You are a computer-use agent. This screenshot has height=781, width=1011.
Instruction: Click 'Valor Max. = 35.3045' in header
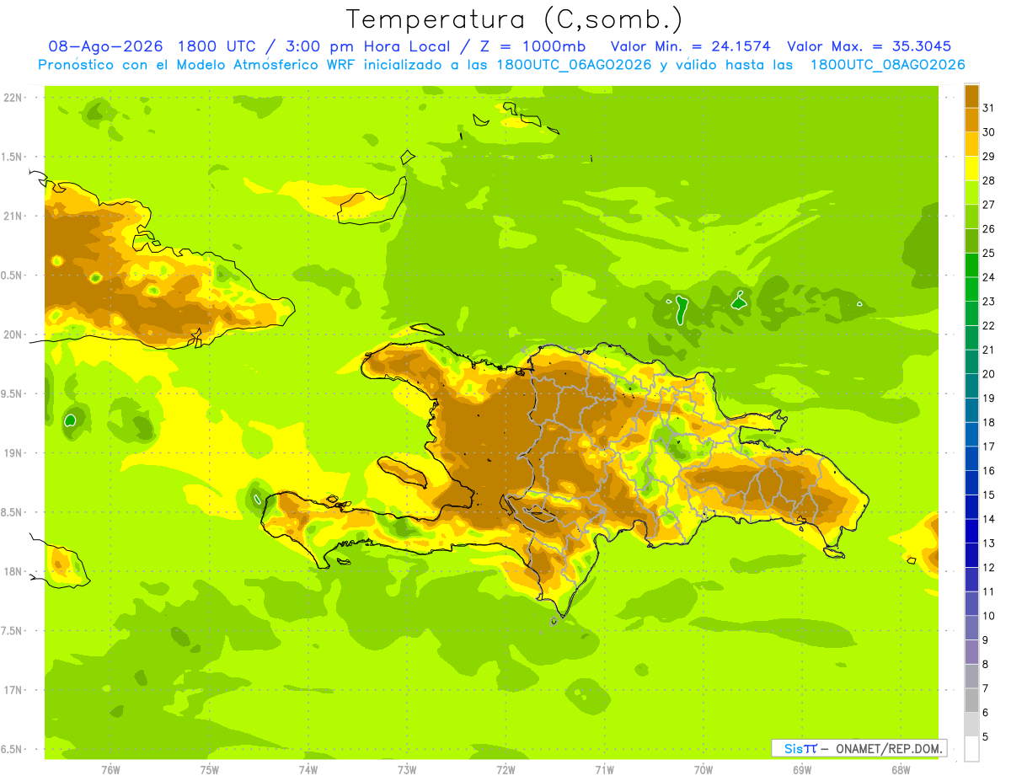tap(869, 46)
